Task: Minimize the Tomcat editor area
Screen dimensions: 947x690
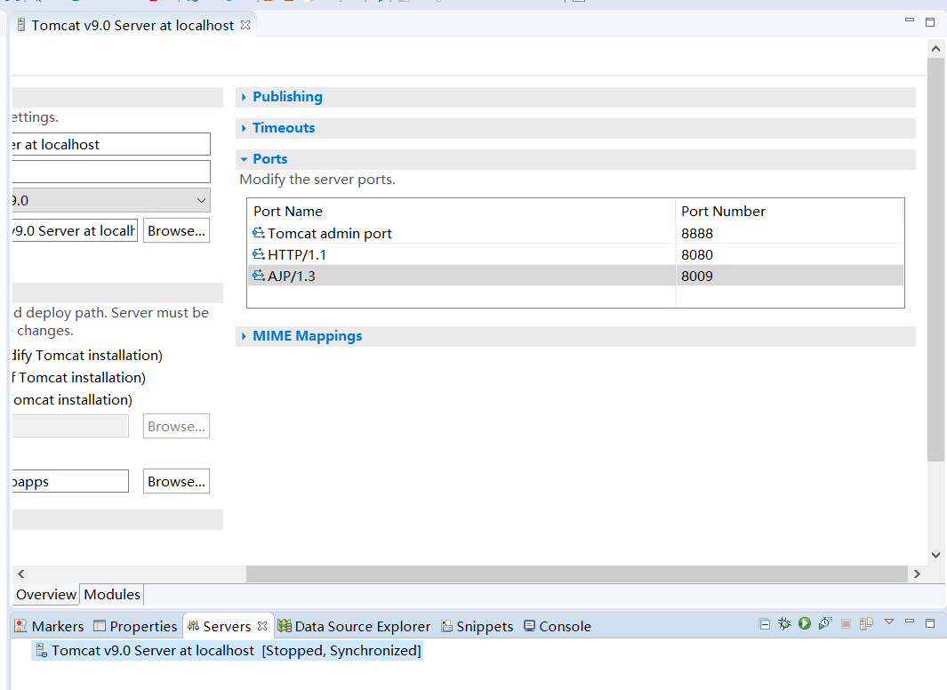Action: tap(910, 20)
